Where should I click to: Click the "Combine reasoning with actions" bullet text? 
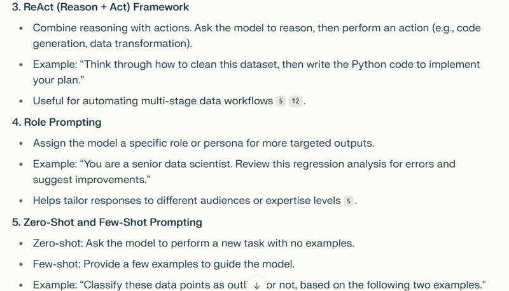point(108,29)
